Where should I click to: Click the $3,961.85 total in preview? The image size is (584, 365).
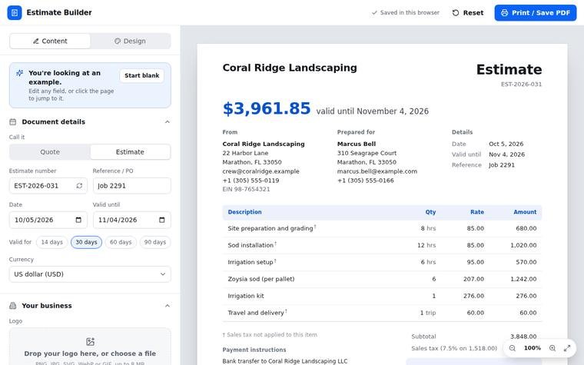click(x=267, y=108)
